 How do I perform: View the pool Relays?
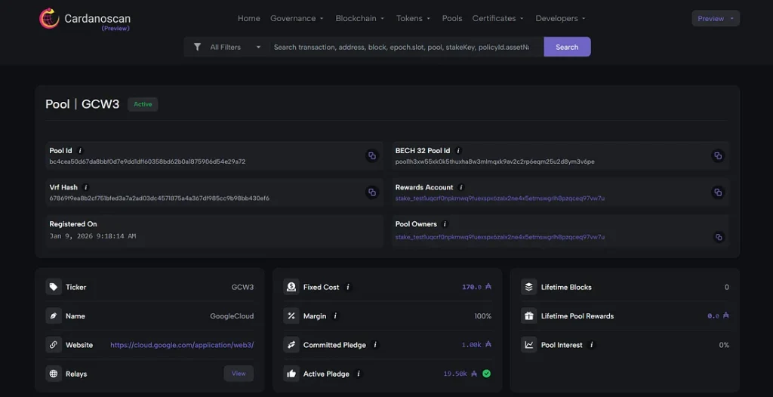click(x=239, y=374)
